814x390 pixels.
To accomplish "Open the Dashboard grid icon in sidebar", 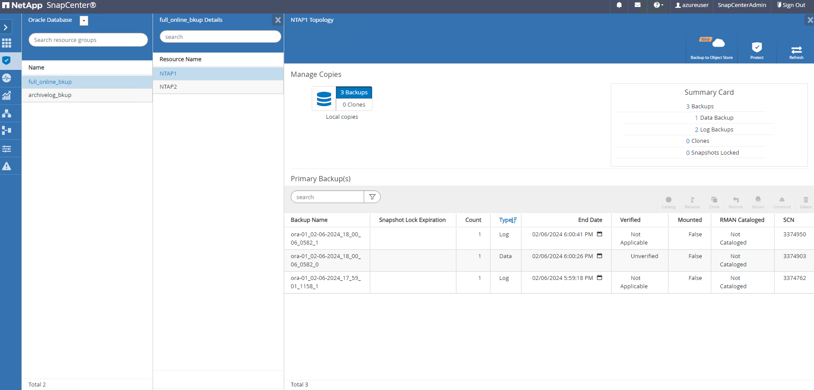I will coord(7,43).
